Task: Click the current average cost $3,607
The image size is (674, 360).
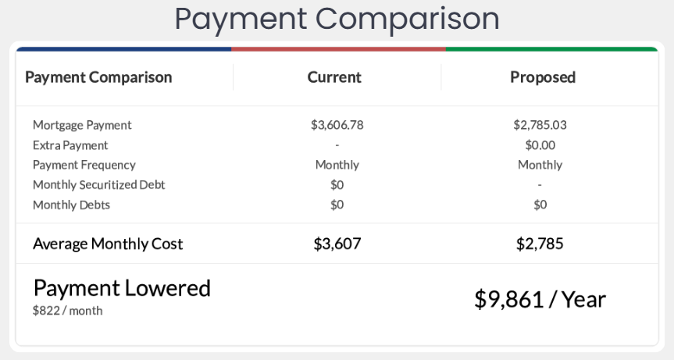Action: tap(337, 244)
